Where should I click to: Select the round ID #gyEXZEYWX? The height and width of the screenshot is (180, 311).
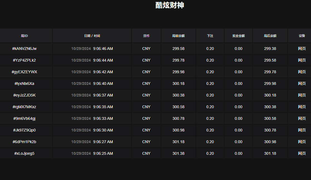25,72
